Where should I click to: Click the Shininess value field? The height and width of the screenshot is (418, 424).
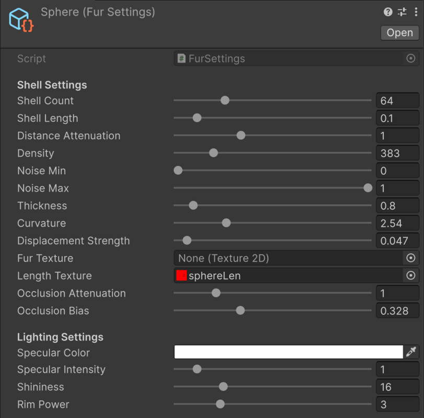[397, 387]
